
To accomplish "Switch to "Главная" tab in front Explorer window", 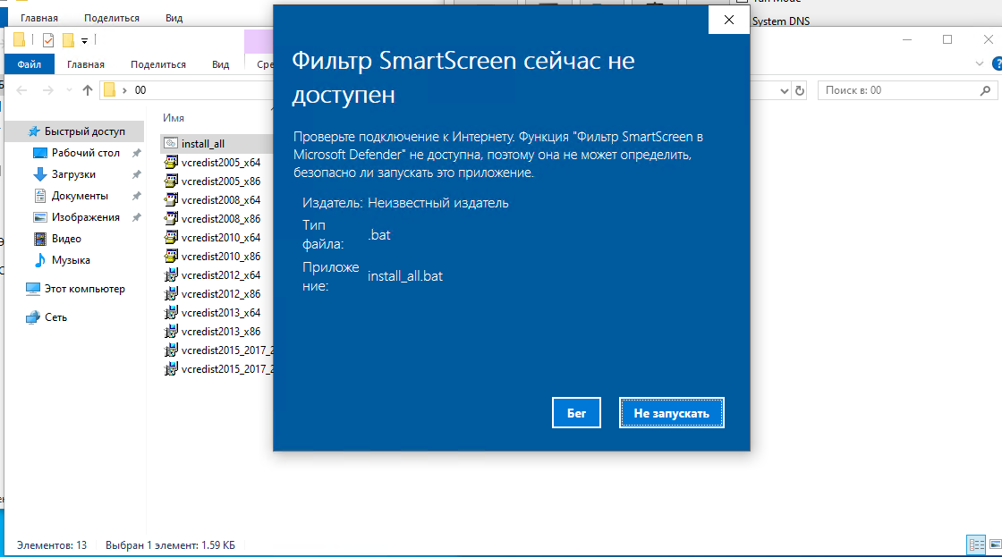I will tap(86, 64).
